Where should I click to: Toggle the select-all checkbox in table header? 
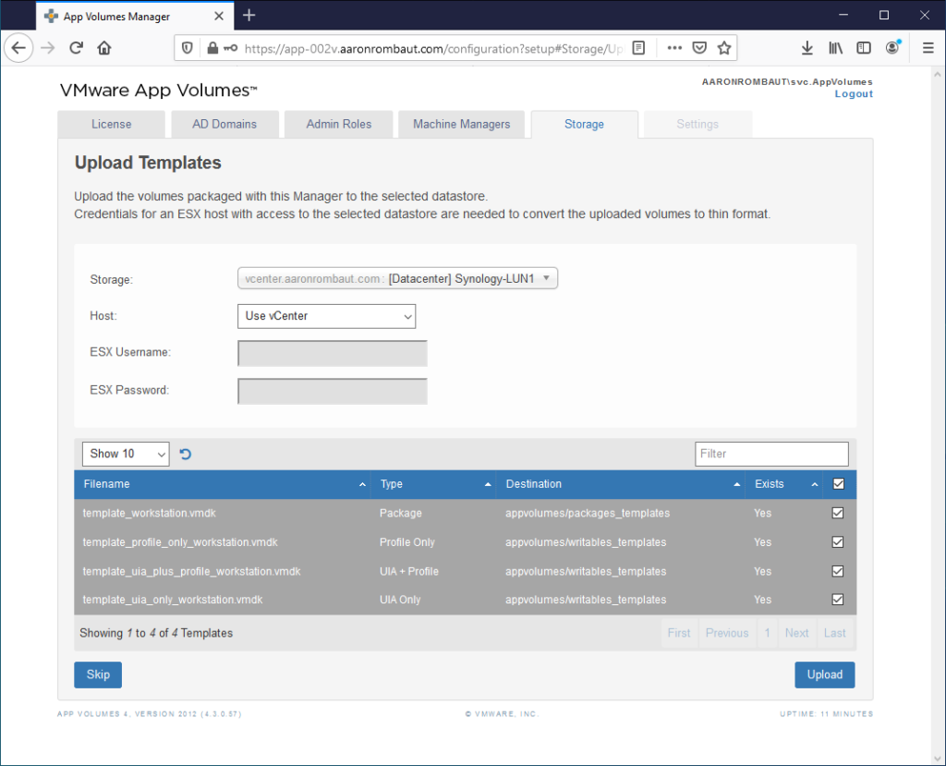pos(838,484)
